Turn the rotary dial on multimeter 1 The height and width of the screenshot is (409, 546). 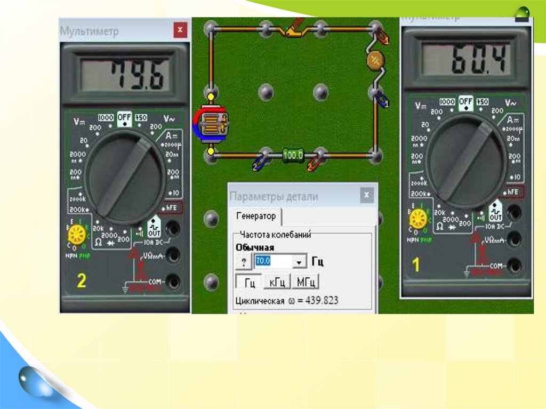(466, 162)
